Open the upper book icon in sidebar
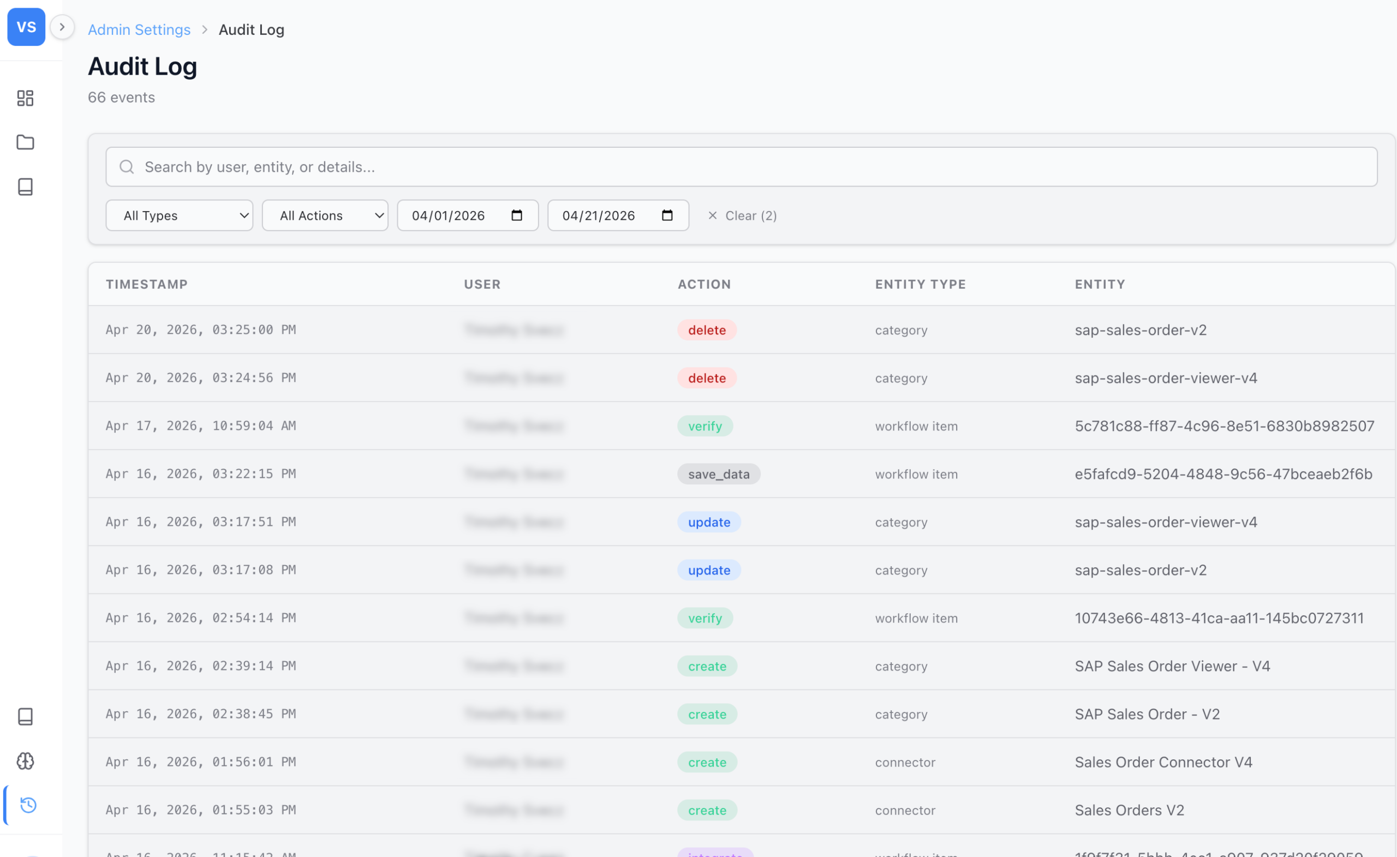1397x857 pixels. click(x=26, y=187)
